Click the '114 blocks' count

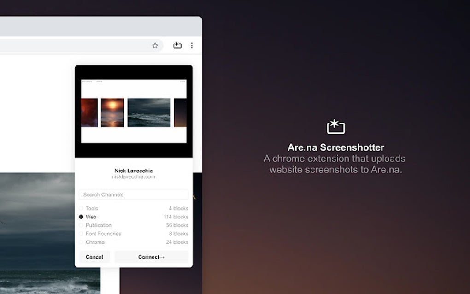(176, 217)
